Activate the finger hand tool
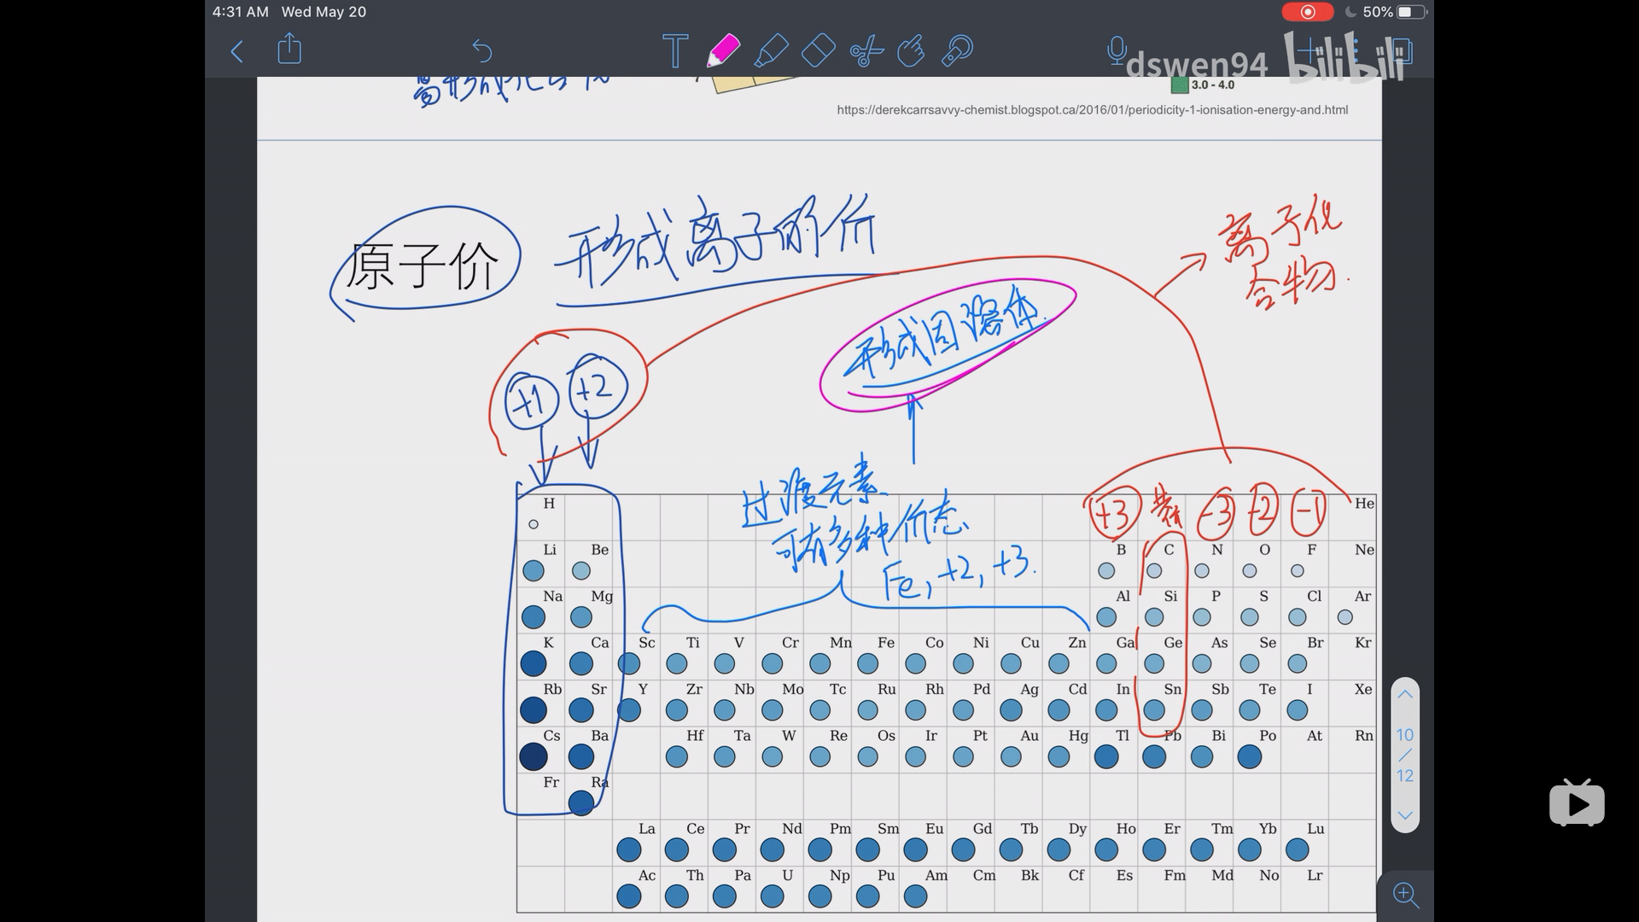 click(911, 50)
